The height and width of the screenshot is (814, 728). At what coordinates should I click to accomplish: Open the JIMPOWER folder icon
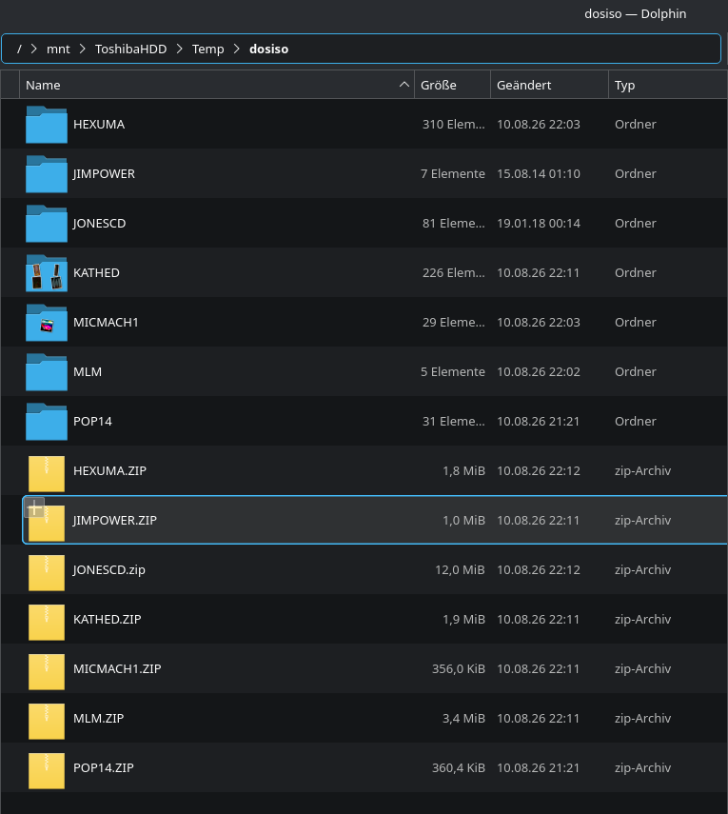click(x=47, y=174)
